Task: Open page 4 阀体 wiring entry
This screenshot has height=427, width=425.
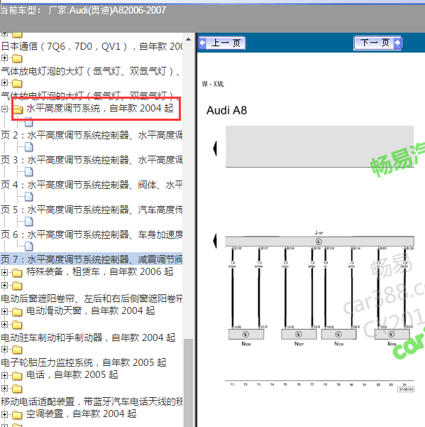Action: tap(92, 185)
